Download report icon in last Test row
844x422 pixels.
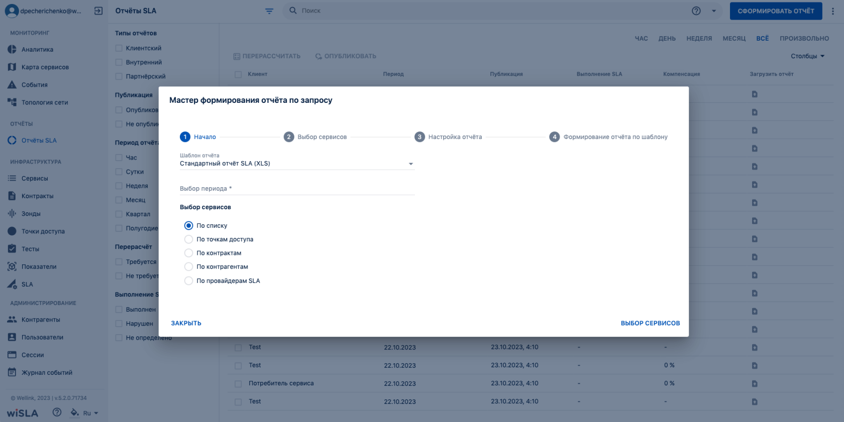(x=754, y=401)
